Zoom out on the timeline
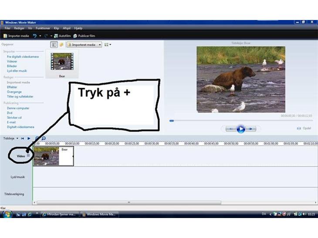The height and width of the screenshot is (238, 318). 44,138
